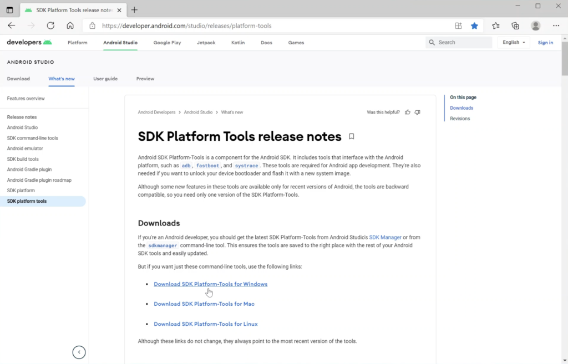568x364 pixels.
Task: Click Download SDK Platform-Tools for Mac
Action: 204,304
